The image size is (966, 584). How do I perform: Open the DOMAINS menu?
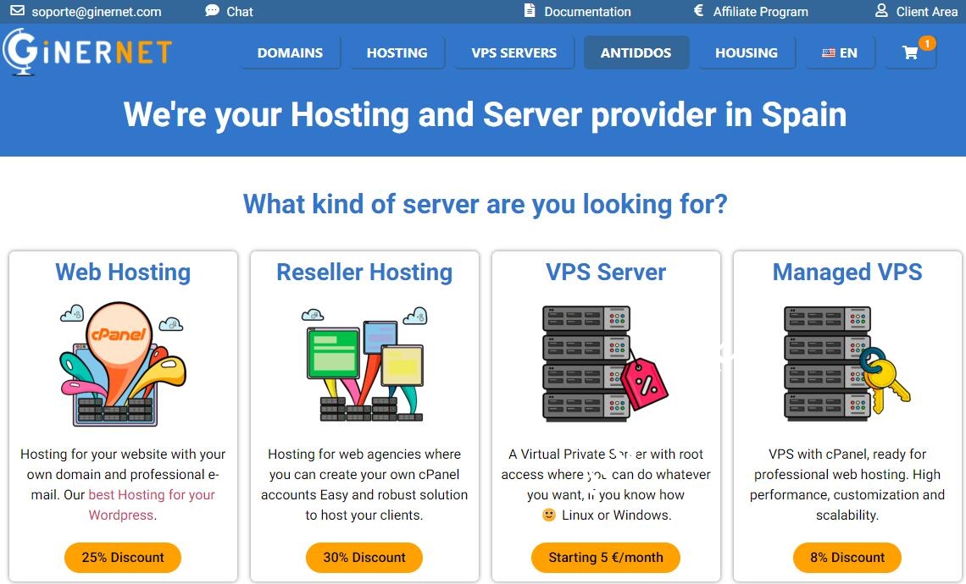tap(290, 53)
